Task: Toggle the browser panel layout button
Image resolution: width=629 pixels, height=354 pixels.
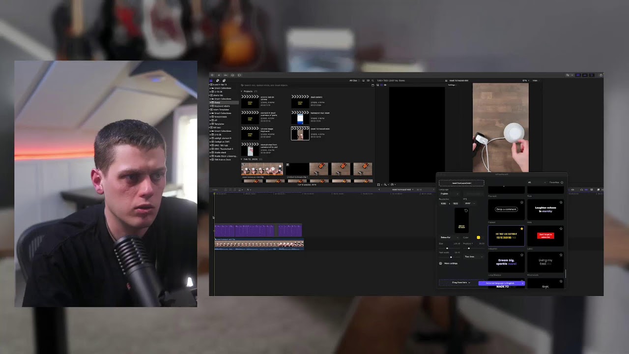Action: pyautogui.click(x=578, y=75)
